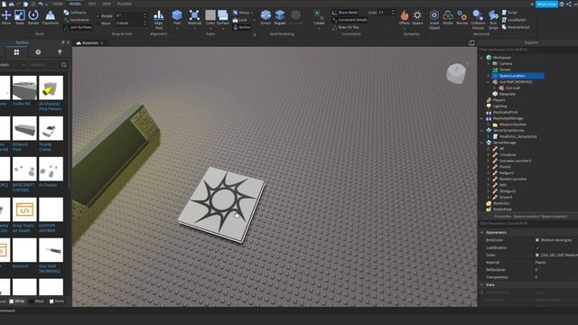Toggle Constraint Details
This screenshot has width=578, height=325.
[350, 20]
